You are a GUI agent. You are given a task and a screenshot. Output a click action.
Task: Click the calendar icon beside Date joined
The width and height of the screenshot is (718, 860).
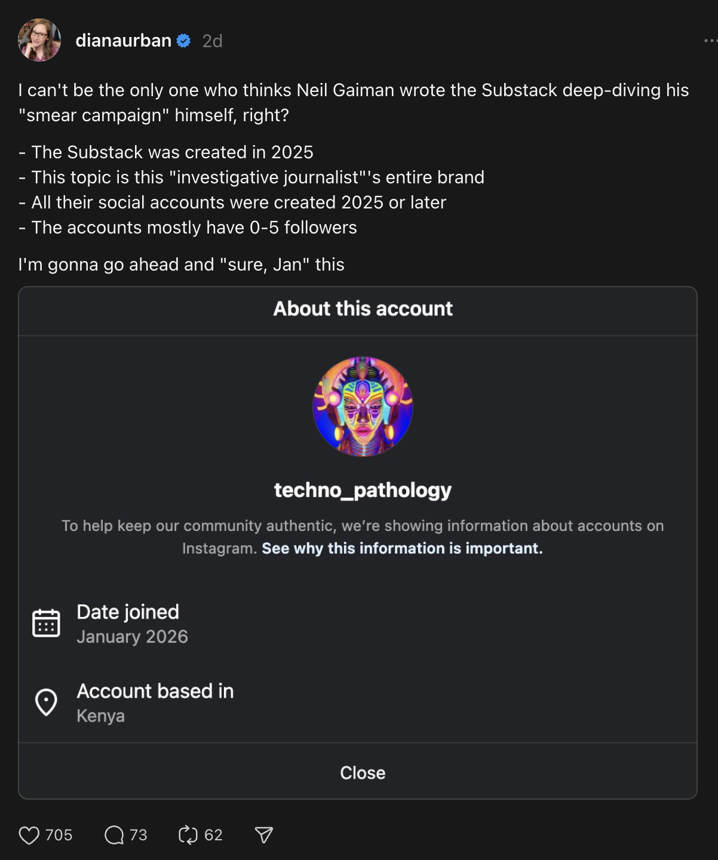(x=46, y=623)
